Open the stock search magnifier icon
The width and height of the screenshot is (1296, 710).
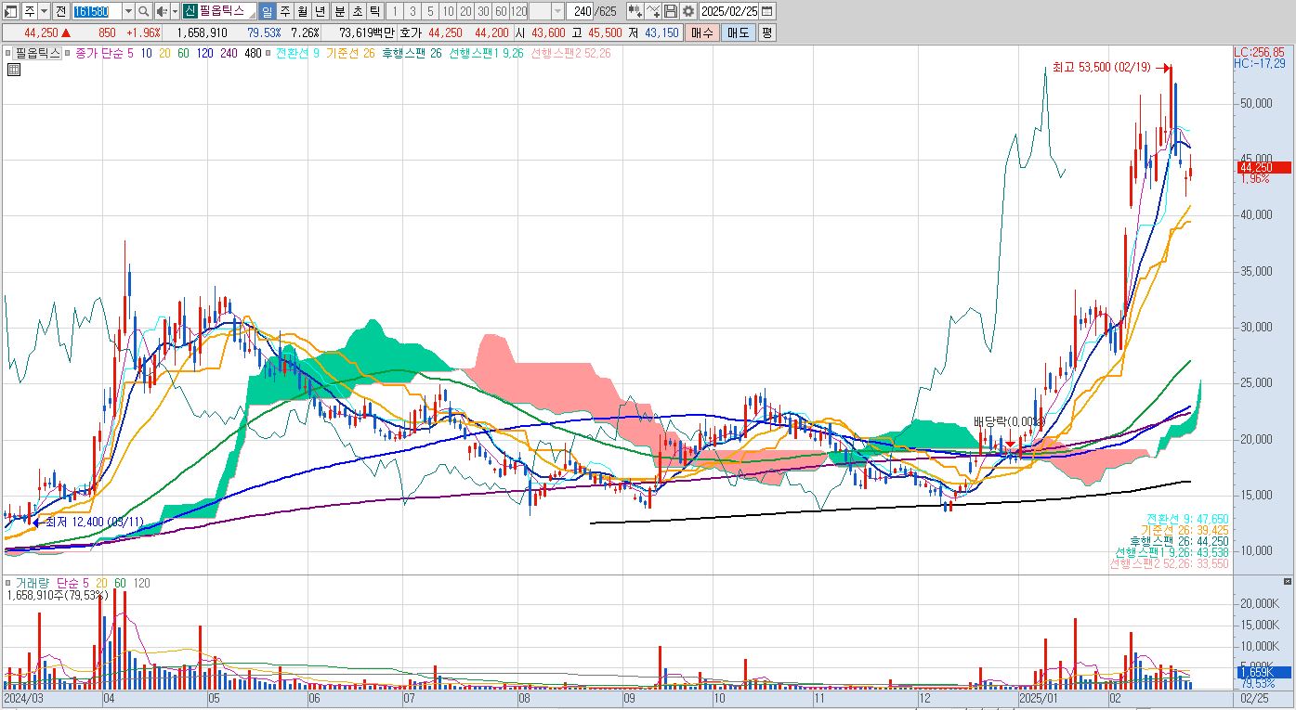tap(144, 11)
